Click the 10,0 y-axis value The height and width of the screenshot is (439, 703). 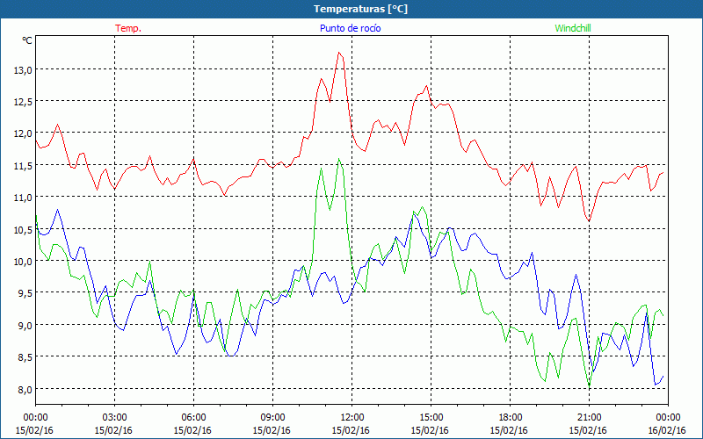(x=25, y=261)
